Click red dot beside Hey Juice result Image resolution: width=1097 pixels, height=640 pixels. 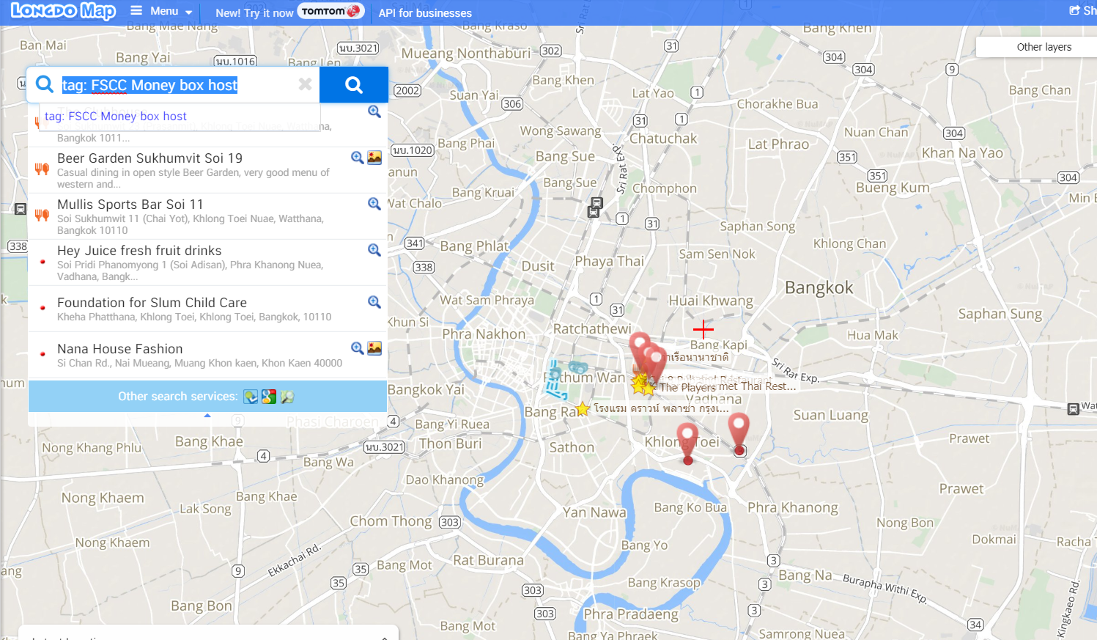click(43, 262)
